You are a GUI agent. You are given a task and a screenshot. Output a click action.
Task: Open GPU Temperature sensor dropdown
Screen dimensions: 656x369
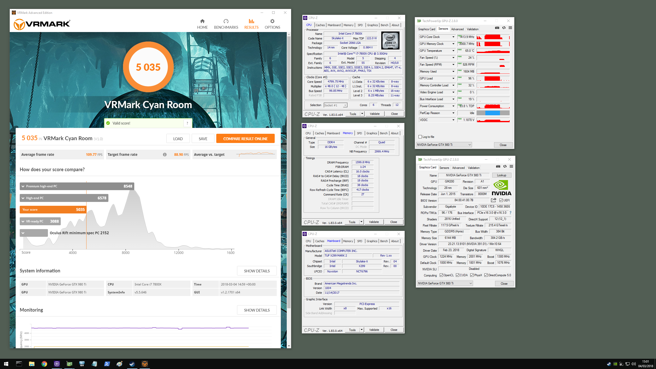[x=453, y=51]
